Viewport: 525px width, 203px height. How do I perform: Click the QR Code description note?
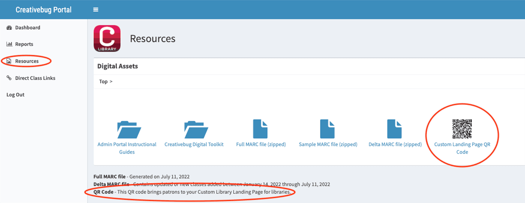tap(192, 192)
